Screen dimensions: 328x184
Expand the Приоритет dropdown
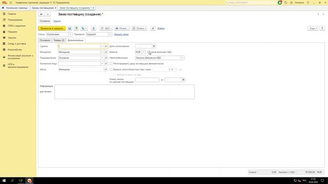[110, 34]
